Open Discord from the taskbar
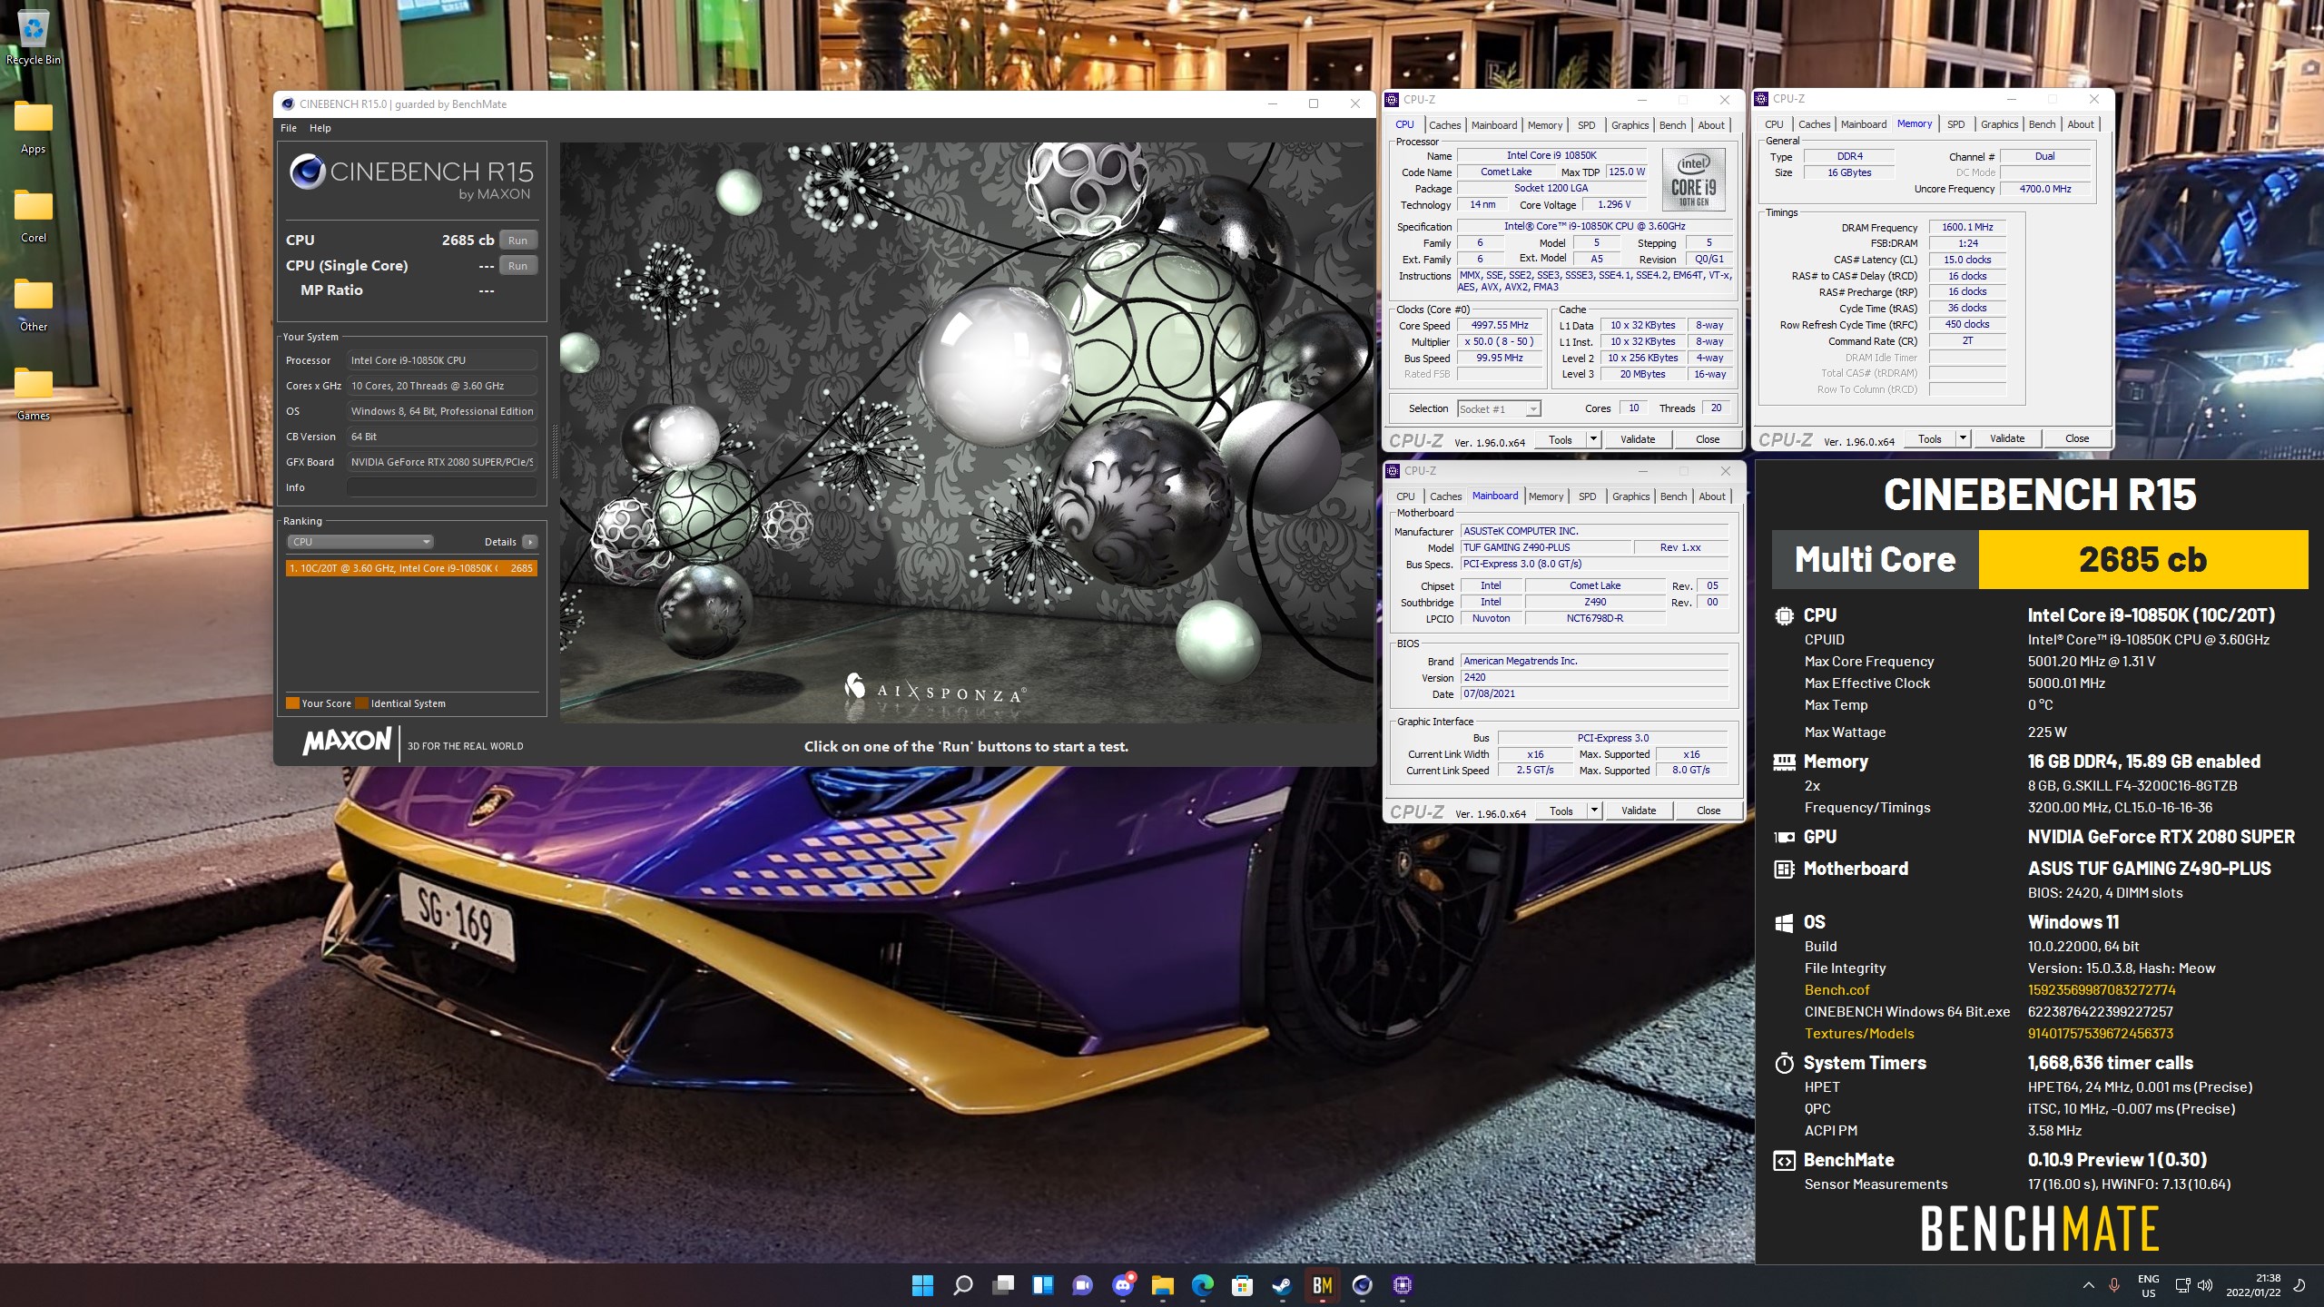 pos(1123,1285)
